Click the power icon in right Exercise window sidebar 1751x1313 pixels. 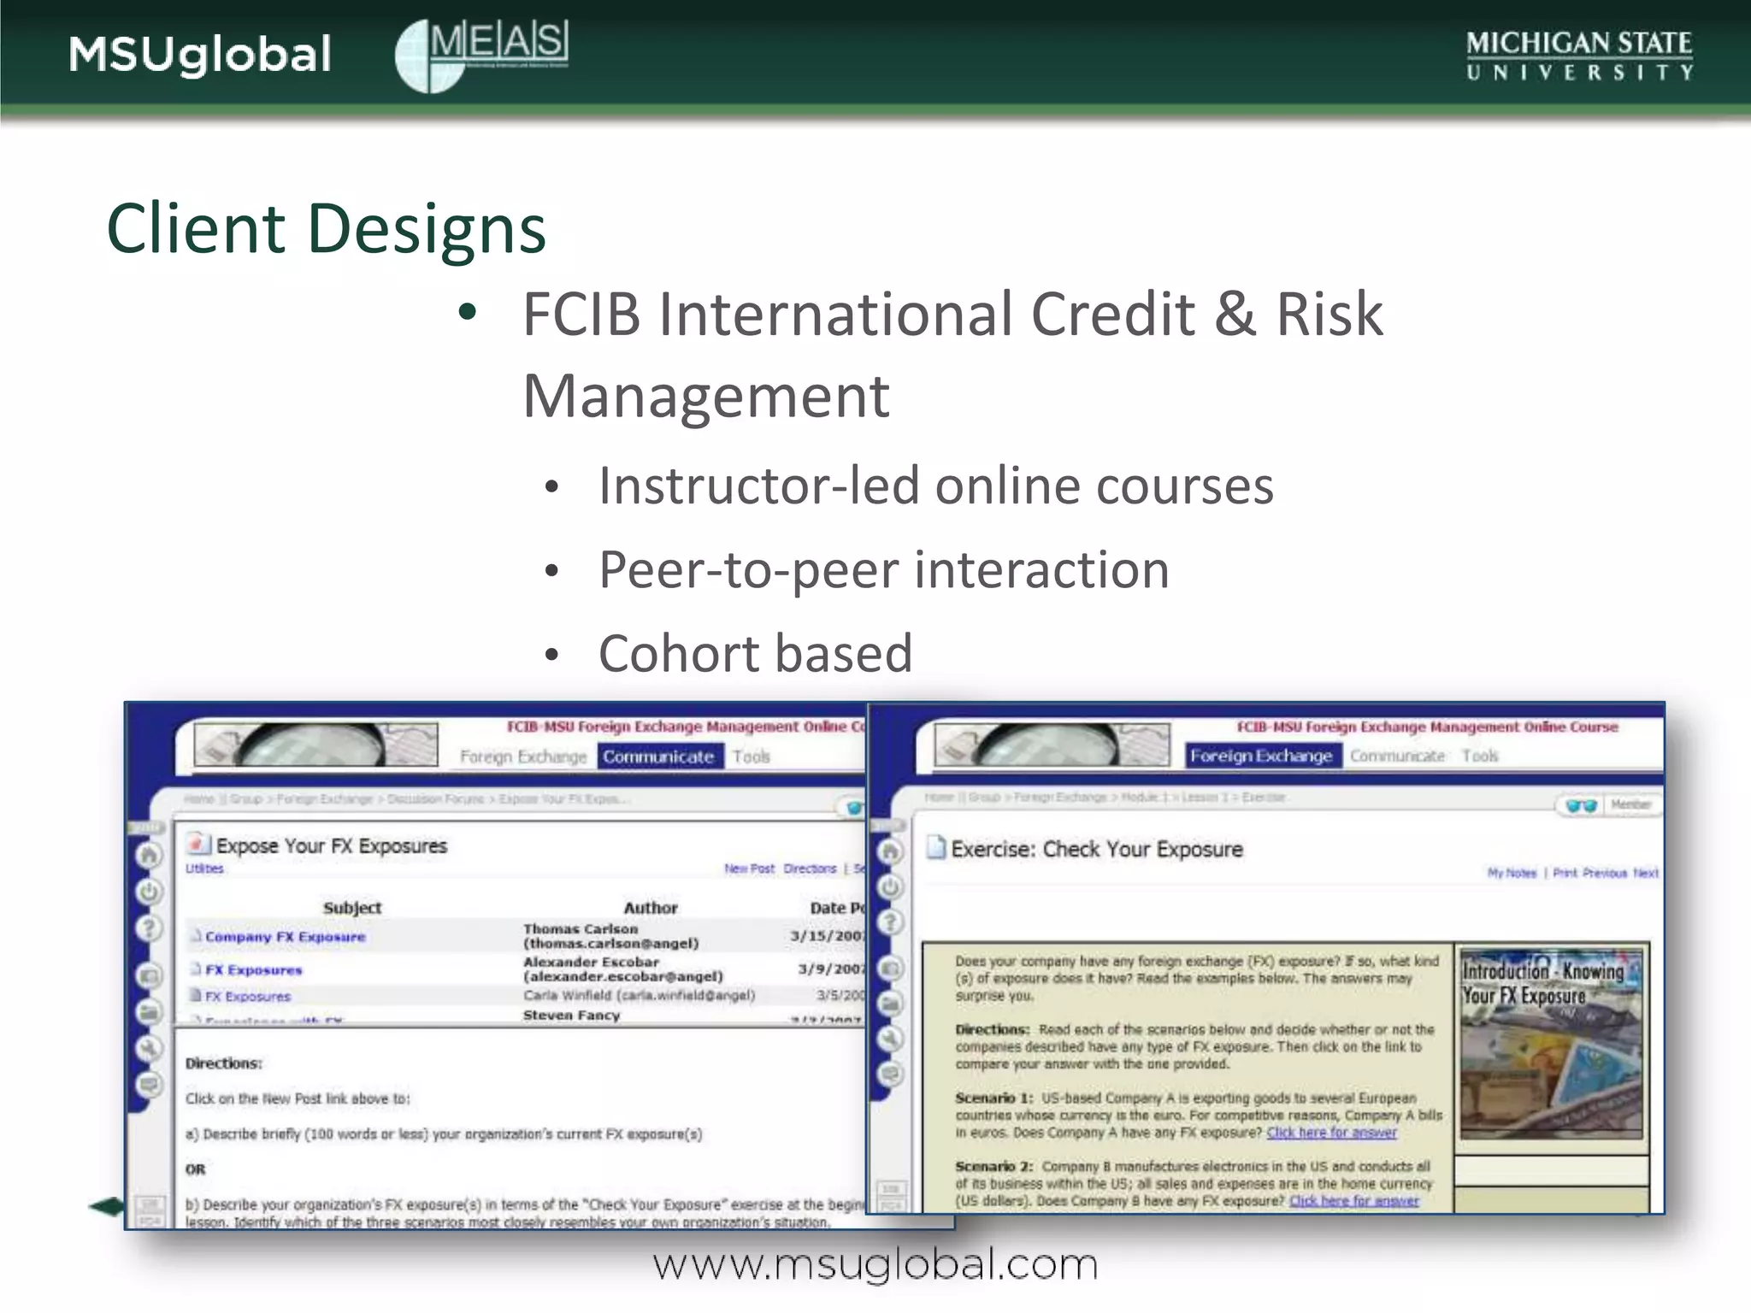891,886
